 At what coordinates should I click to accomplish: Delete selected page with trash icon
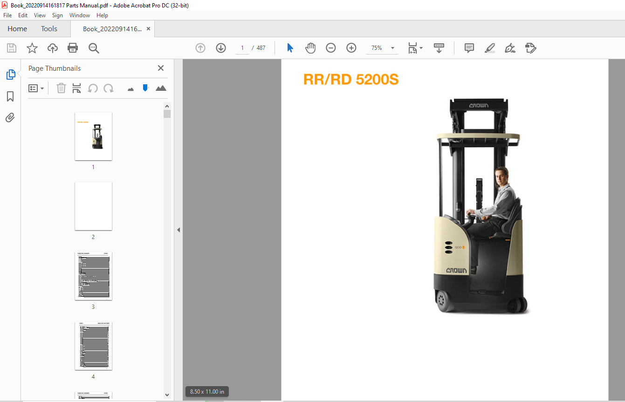[x=61, y=88]
